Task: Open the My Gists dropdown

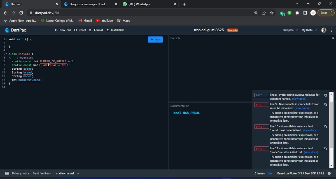Action: tap(309, 30)
